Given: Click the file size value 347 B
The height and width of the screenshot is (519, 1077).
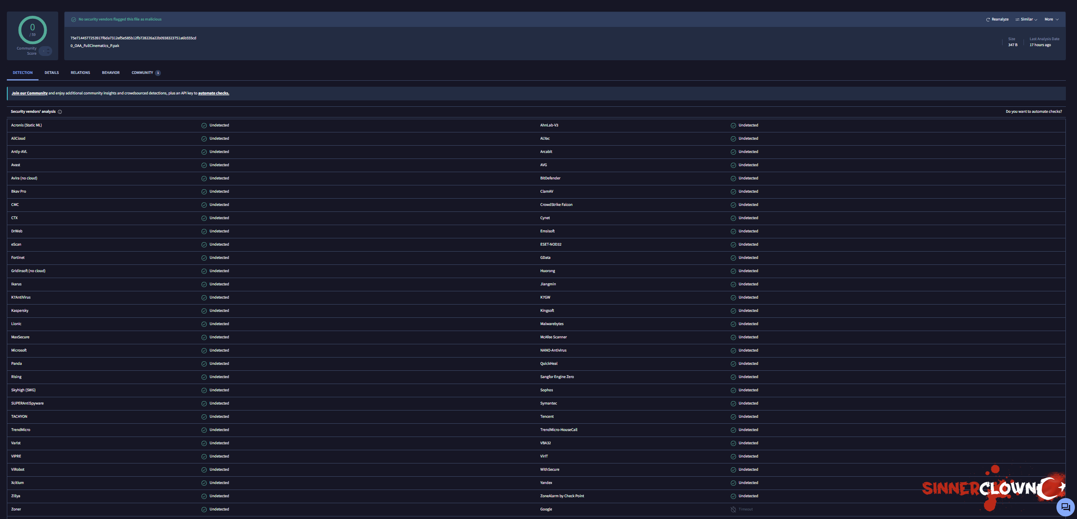Looking at the screenshot, I should pyautogui.click(x=1013, y=45).
